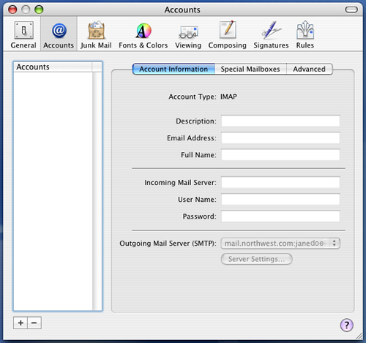Viewport: 366px width, 343px height.
Task: Open Composing preferences
Action: 228,34
